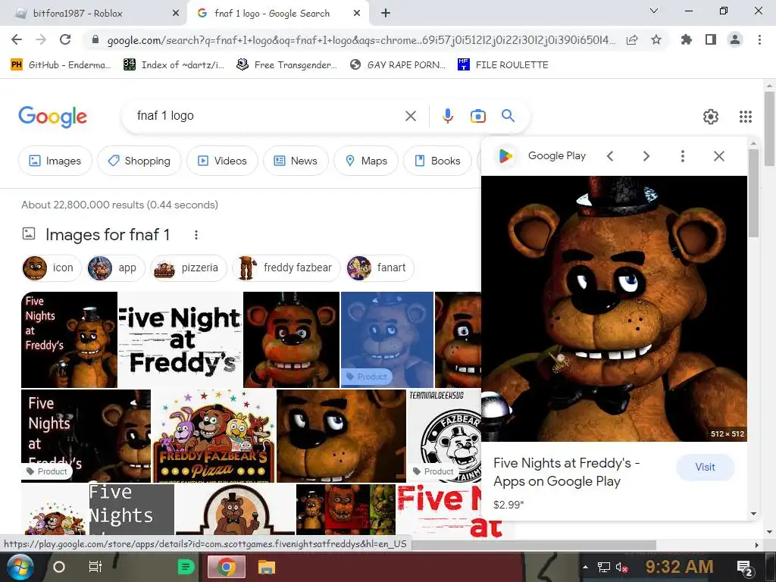Filter images by freddy fazbear chip
The width and height of the screenshot is (776, 582).
click(x=286, y=268)
